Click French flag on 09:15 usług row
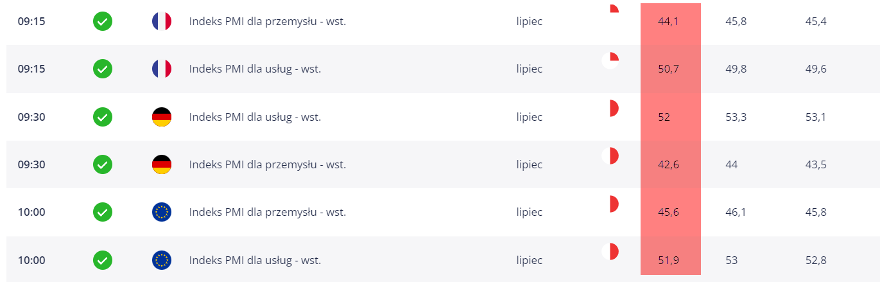 pos(162,69)
